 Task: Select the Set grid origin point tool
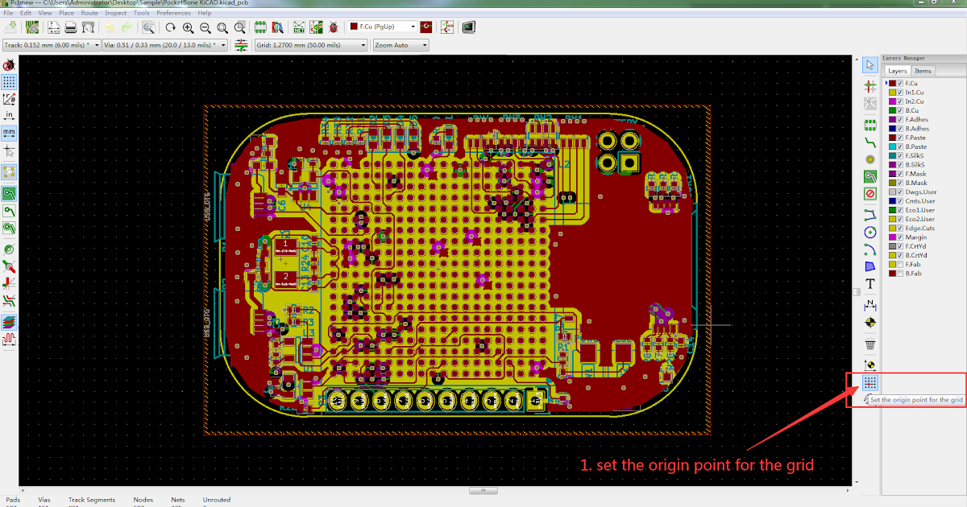pos(869,383)
